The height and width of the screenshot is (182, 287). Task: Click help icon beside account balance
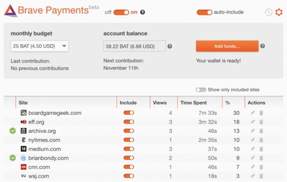(x=170, y=46)
